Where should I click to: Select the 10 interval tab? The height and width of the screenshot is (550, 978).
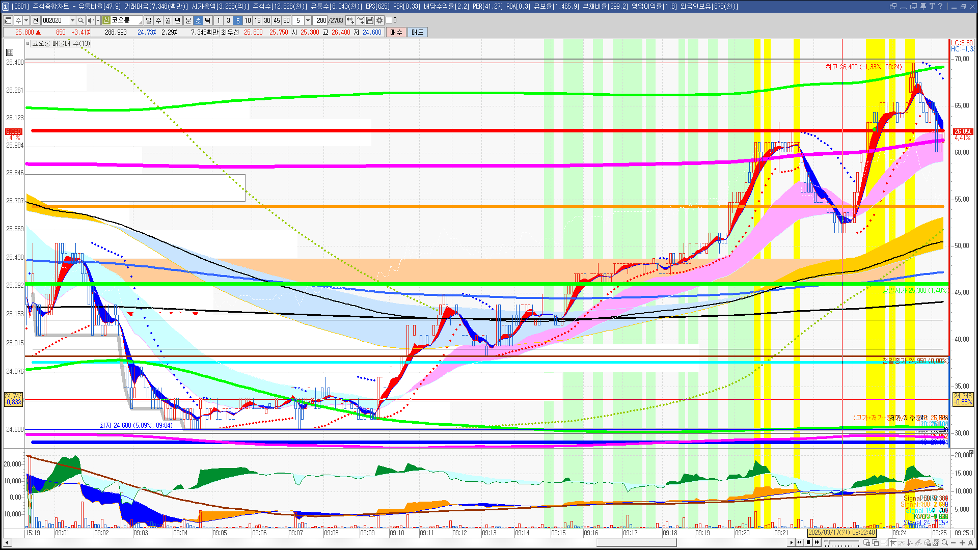click(248, 20)
